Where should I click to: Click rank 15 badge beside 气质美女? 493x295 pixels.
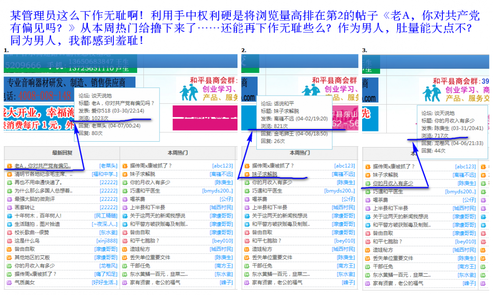[9, 282]
